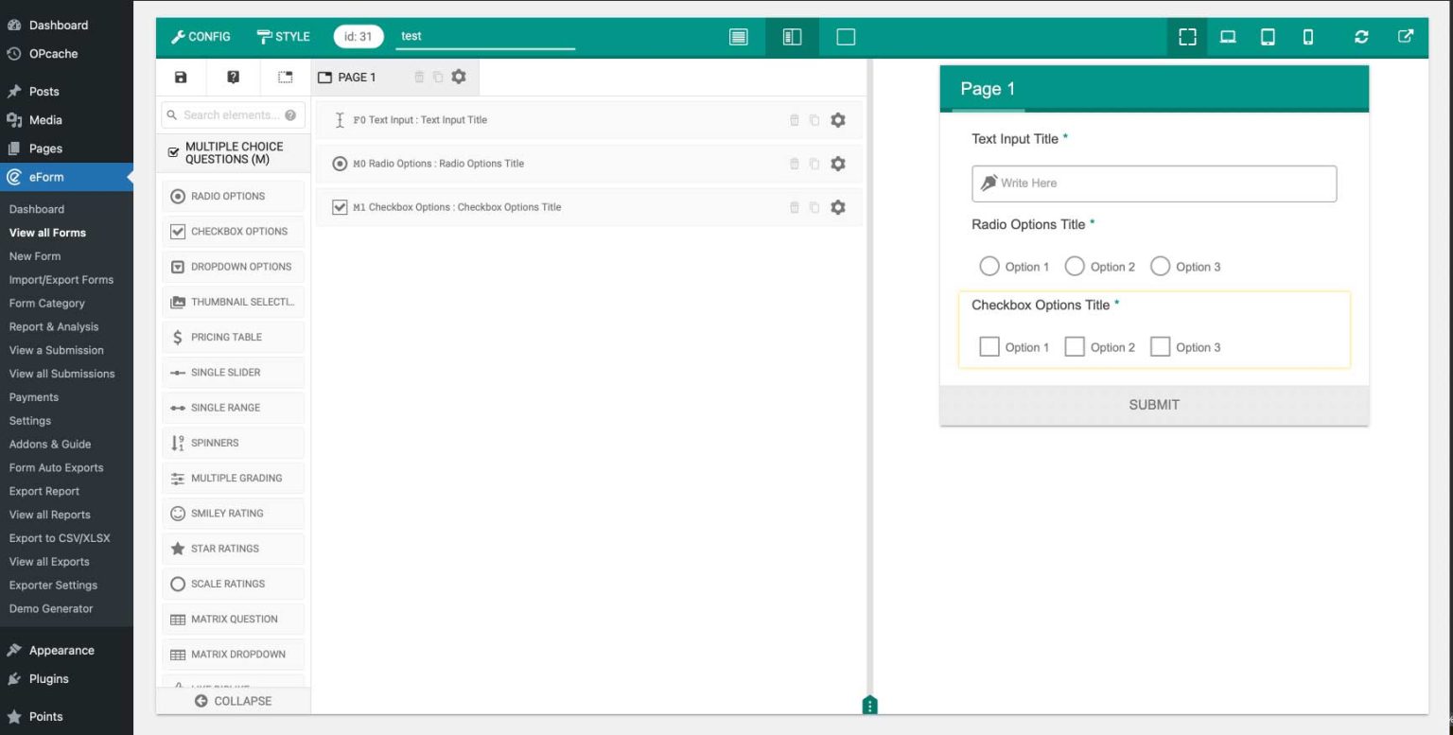Check checkbox Option 3 in preview

(x=1161, y=347)
